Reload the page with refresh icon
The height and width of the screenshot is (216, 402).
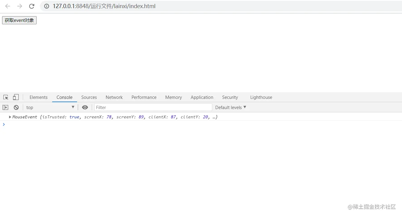[31, 6]
